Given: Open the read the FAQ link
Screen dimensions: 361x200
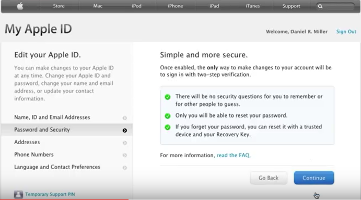Looking at the screenshot, I should click(x=234, y=155).
